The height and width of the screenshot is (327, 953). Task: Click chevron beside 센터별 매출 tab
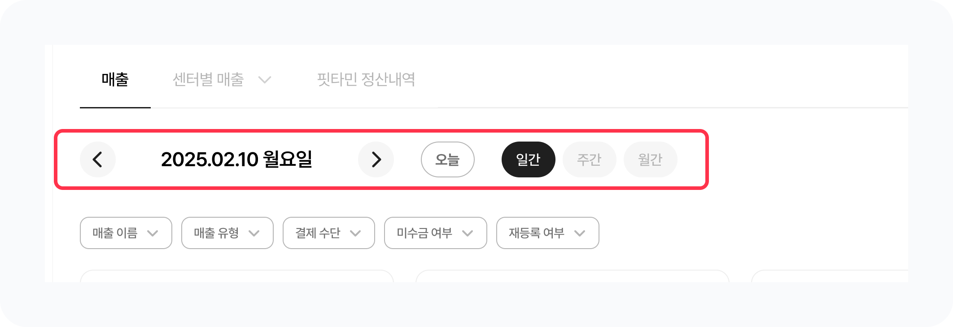(x=265, y=80)
